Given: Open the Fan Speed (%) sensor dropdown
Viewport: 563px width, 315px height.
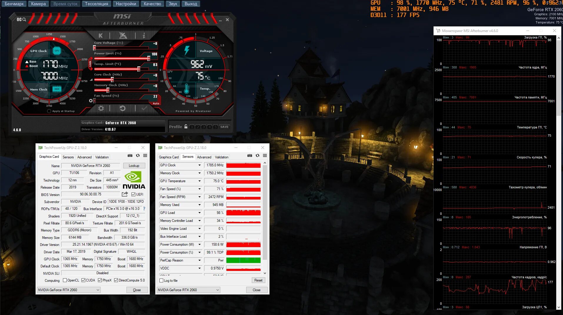Looking at the screenshot, I should [x=199, y=189].
